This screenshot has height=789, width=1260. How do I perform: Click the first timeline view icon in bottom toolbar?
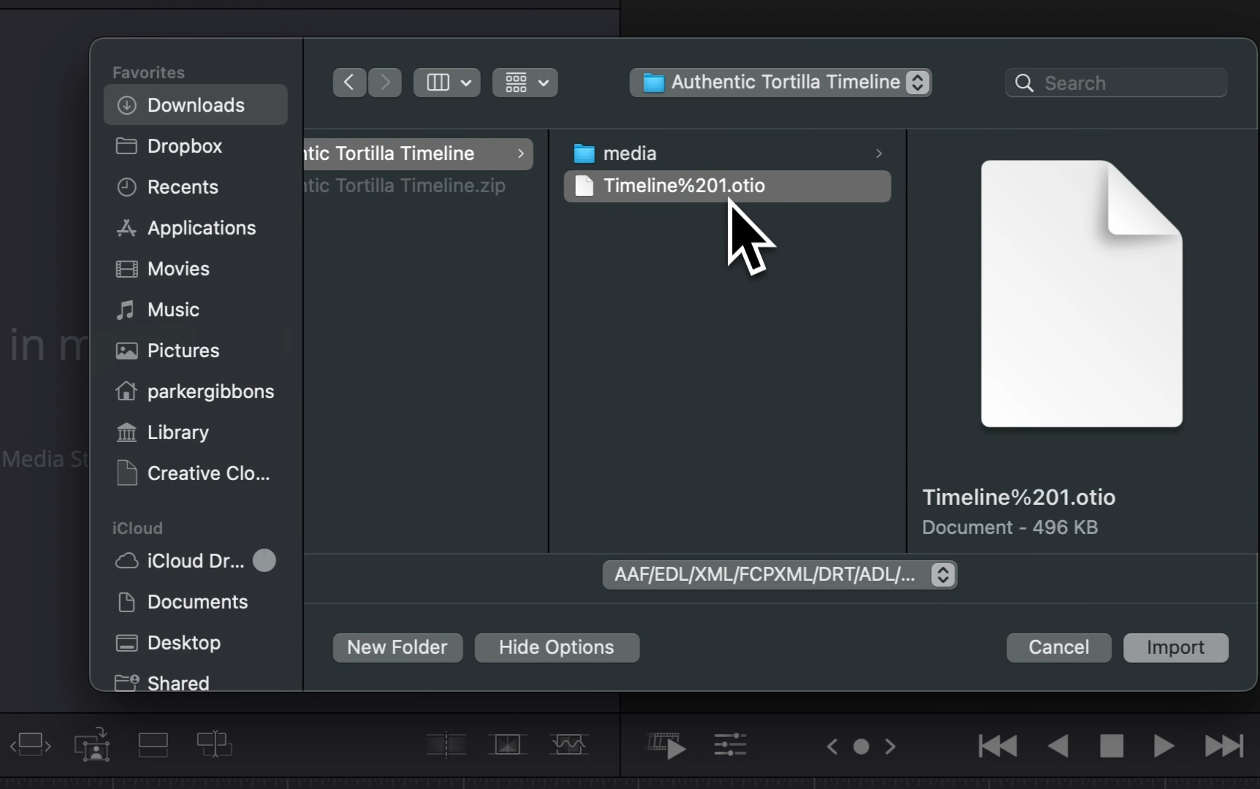(x=31, y=745)
